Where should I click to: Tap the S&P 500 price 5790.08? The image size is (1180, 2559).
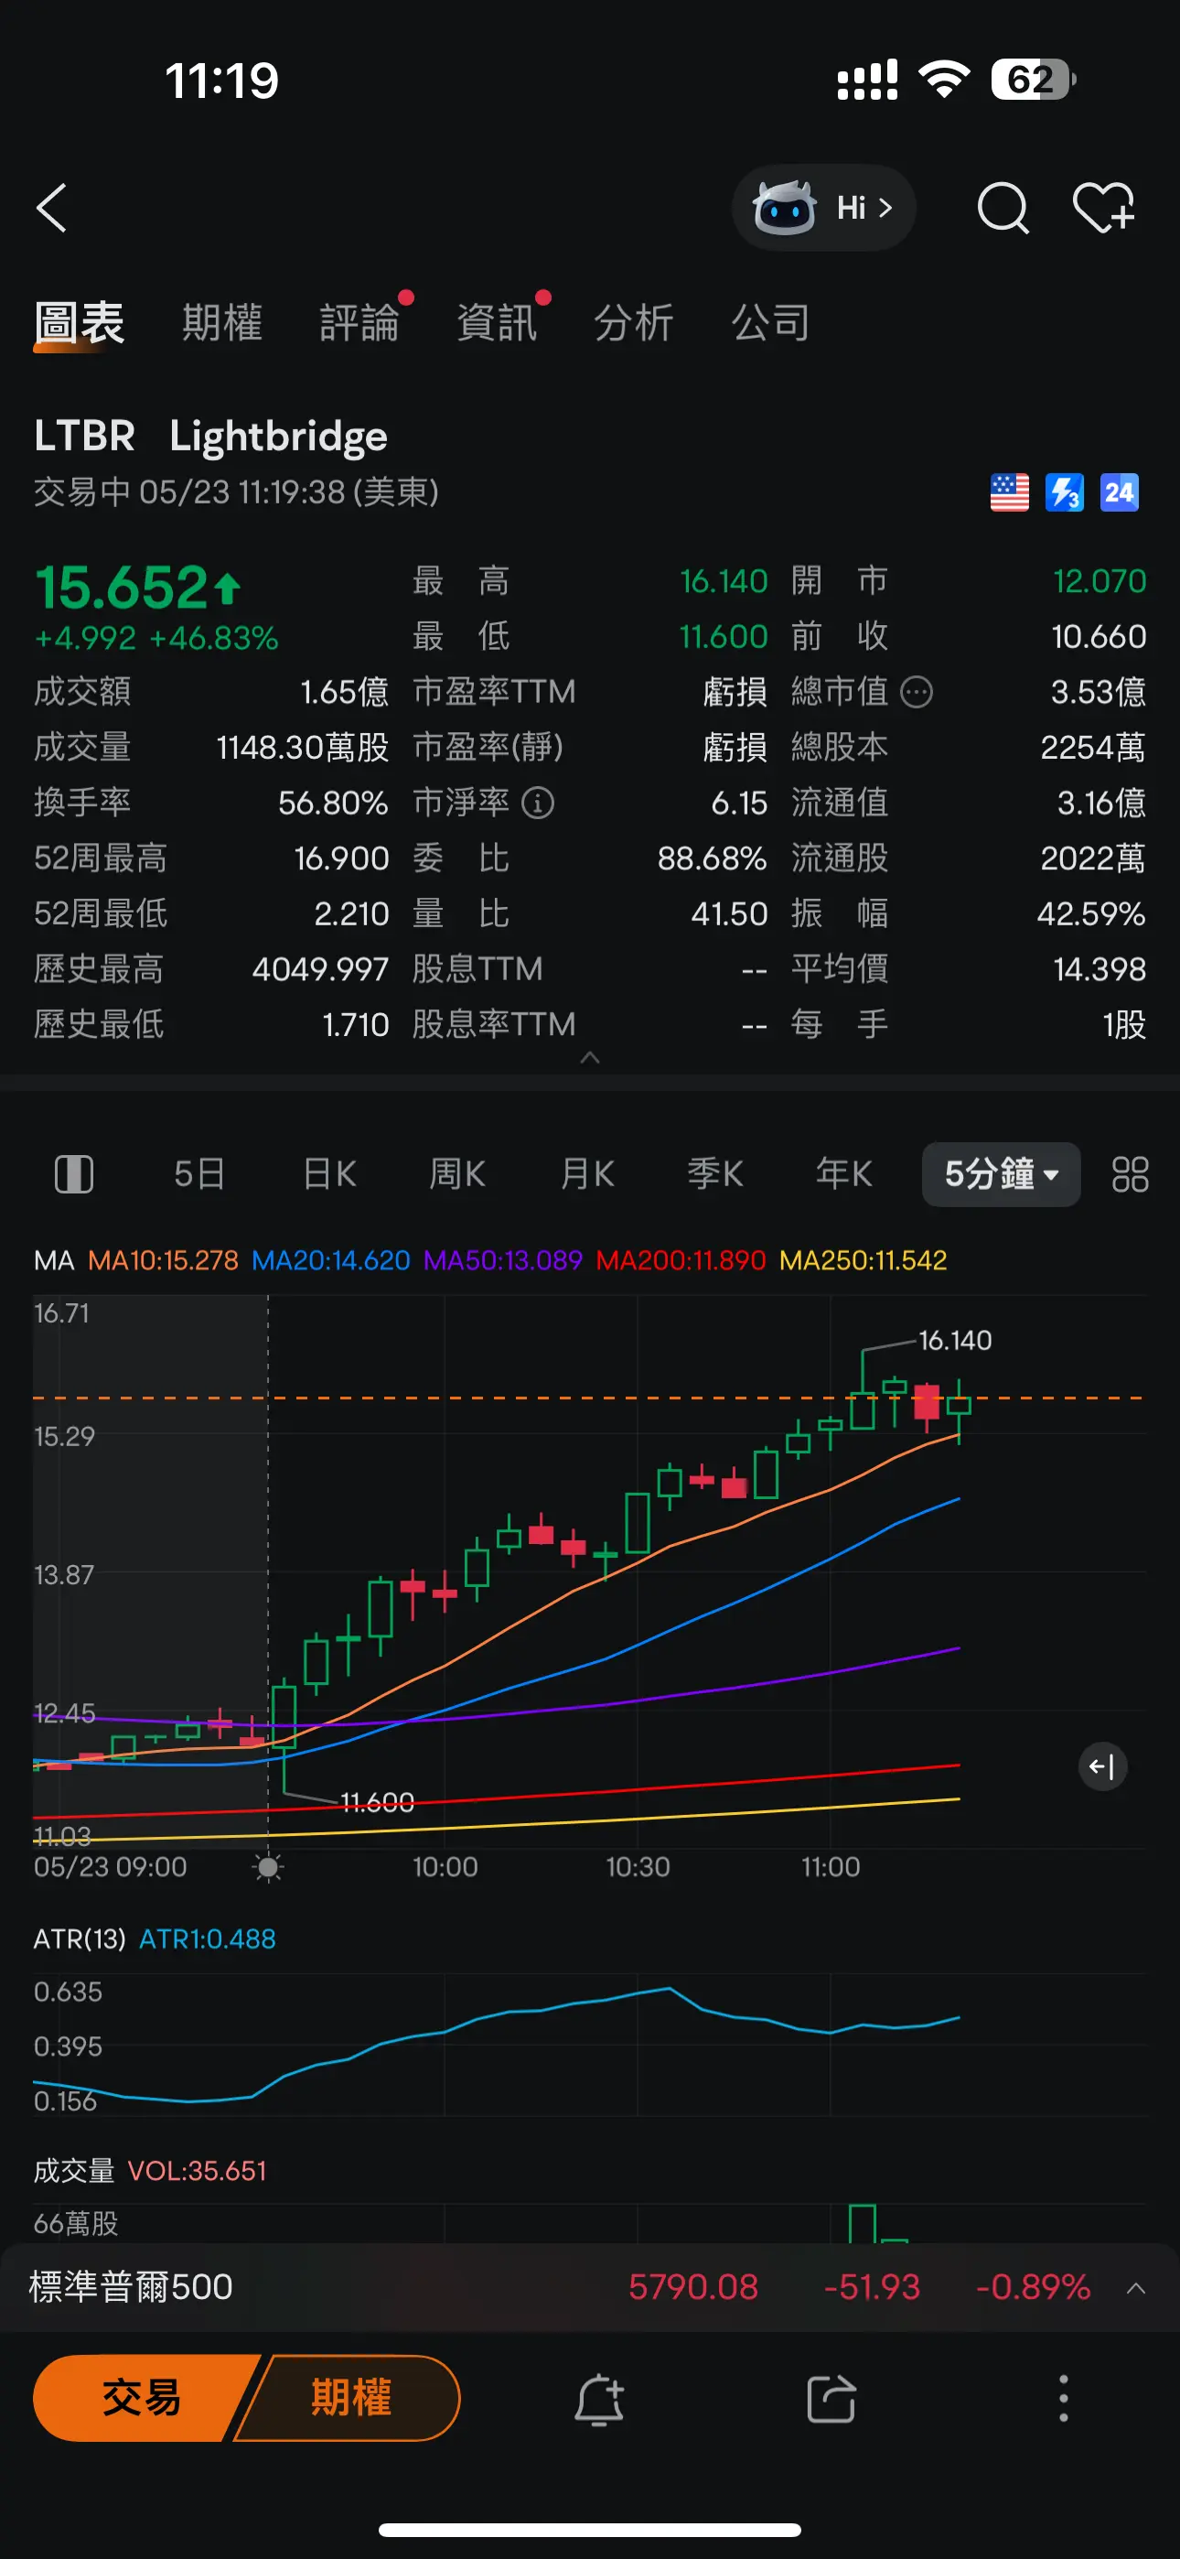693,2287
